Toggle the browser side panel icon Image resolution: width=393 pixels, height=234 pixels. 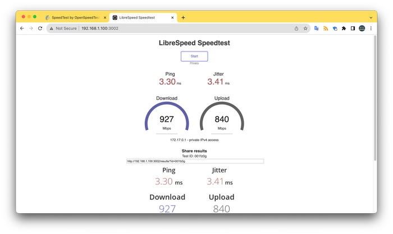tap(353, 28)
